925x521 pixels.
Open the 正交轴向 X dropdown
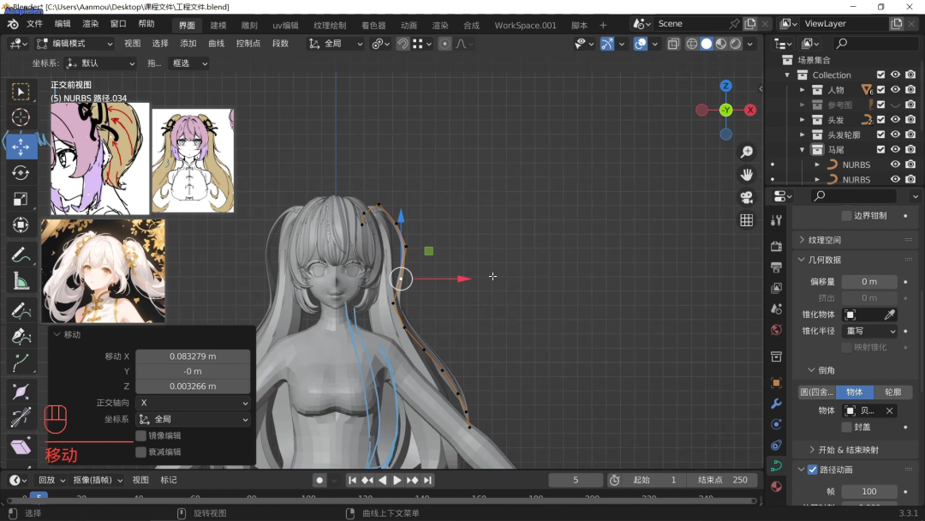(193, 403)
